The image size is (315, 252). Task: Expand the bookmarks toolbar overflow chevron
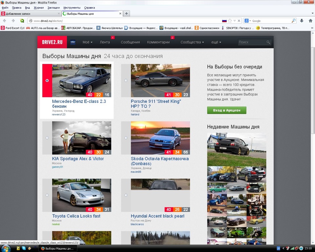pyautogui.click(x=312, y=28)
